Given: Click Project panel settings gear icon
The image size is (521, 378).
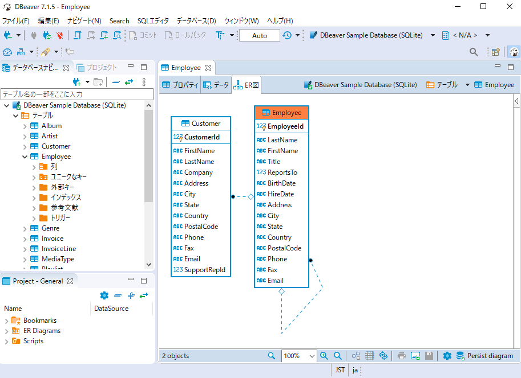Looking at the screenshot, I should [104, 295].
